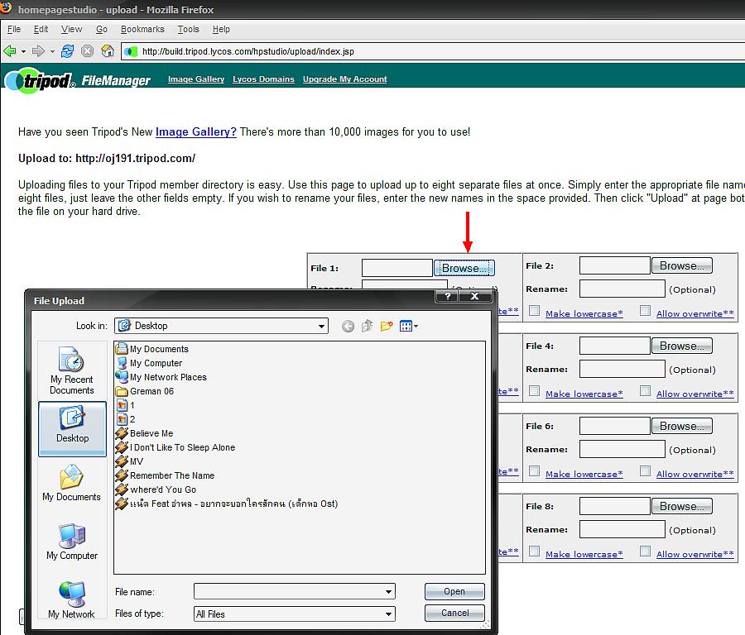Screen dimensions: 745x635
Task: Toggle Make lowercase checkbox for File 6
Action: (535, 471)
